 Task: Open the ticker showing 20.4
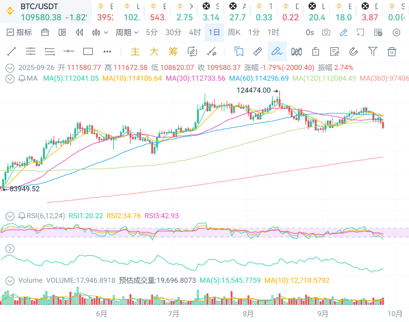(317, 12)
